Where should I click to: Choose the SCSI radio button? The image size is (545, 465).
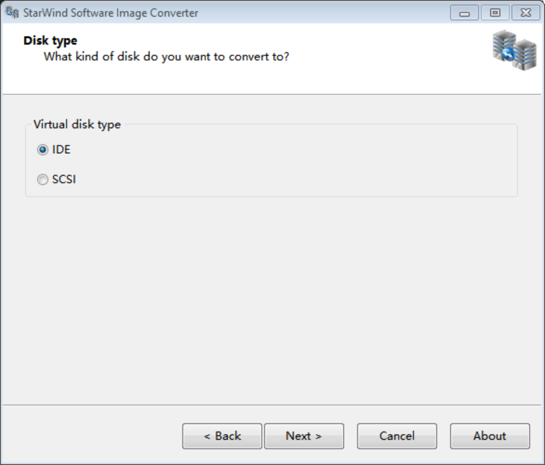[42, 180]
